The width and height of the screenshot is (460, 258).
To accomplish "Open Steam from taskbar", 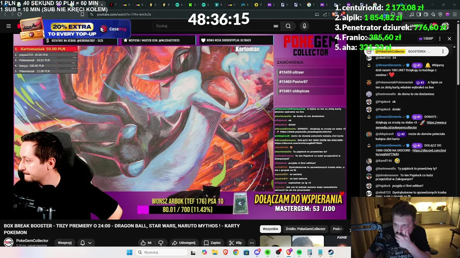I will (331, 252).
